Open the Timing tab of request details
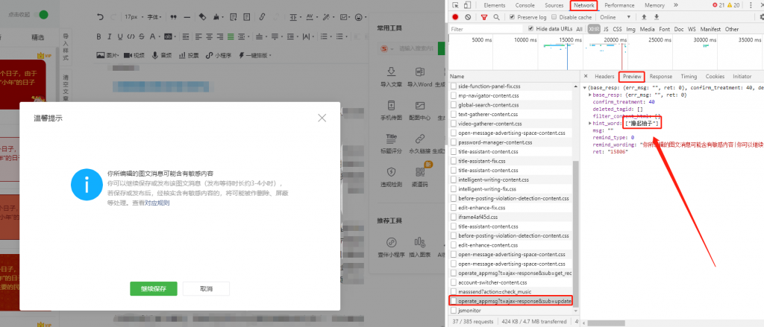764x327 pixels. [689, 77]
